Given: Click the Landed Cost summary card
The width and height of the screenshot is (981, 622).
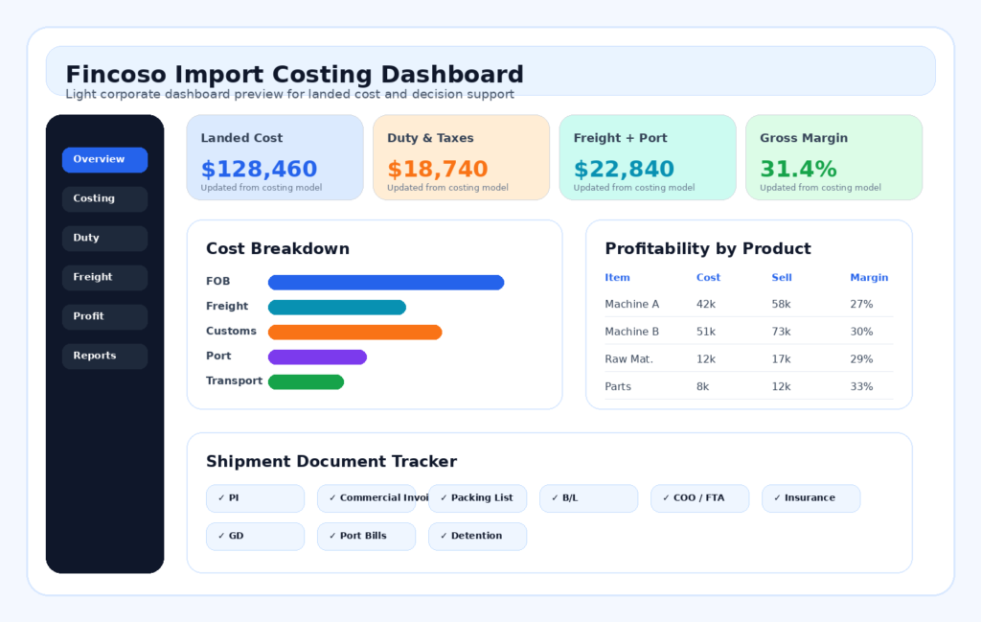Looking at the screenshot, I should click(275, 157).
